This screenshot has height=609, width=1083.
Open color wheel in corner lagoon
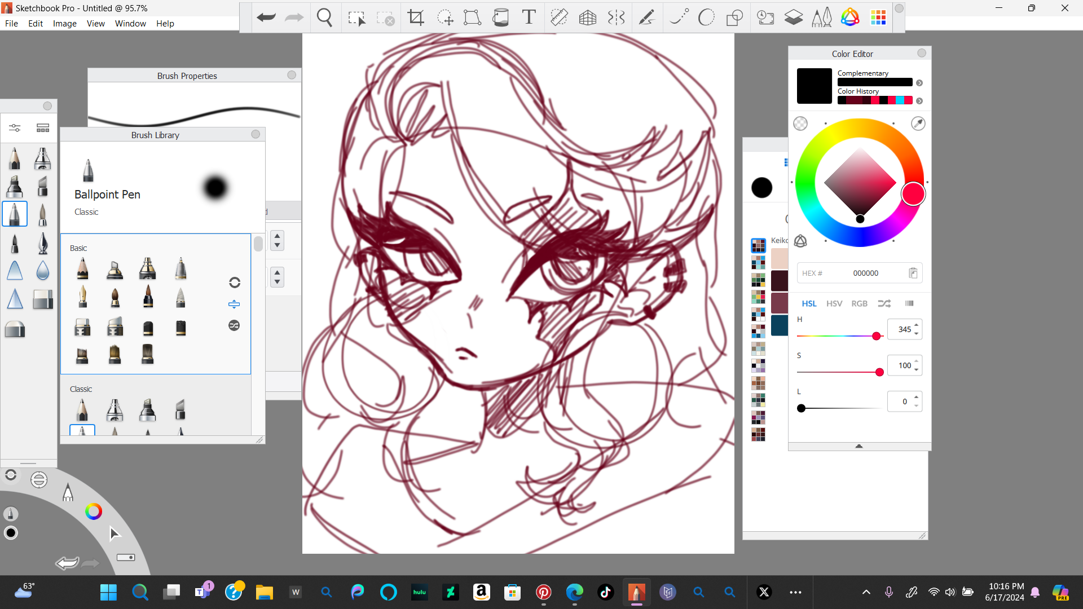[x=94, y=511]
